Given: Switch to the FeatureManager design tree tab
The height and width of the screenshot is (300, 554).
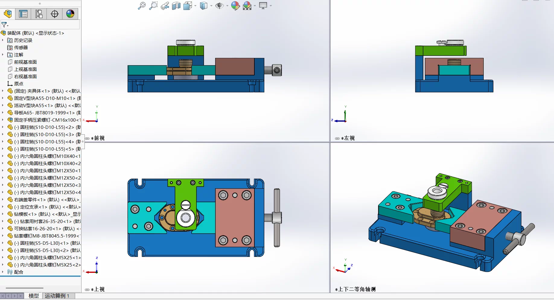Looking at the screenshot, I should click(x=8, y=14).
